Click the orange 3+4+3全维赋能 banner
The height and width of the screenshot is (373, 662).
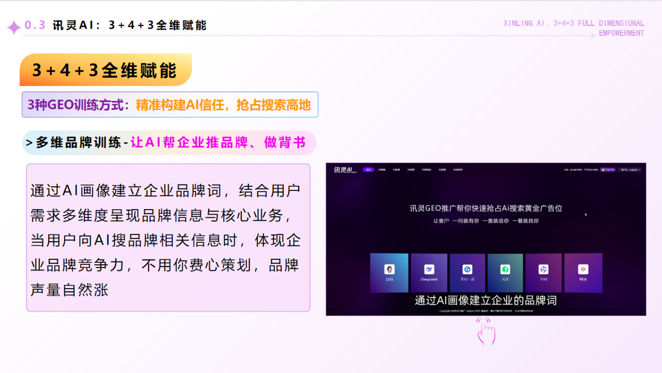coord(105,70)
